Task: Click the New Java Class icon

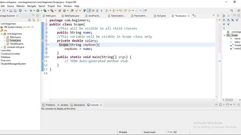Action: 64,10
